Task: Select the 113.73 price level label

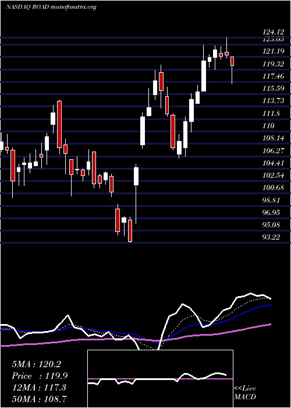Action: click(273, 101)
